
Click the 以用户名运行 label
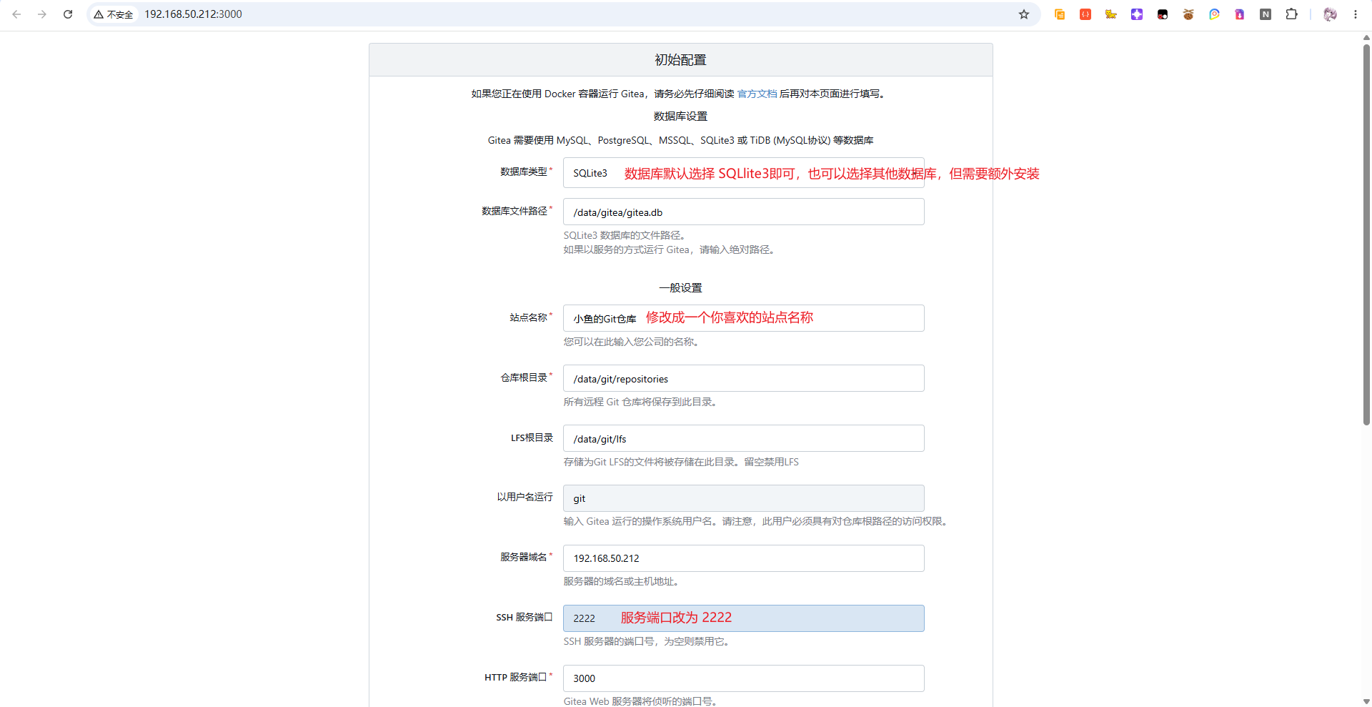pos(525,497)
